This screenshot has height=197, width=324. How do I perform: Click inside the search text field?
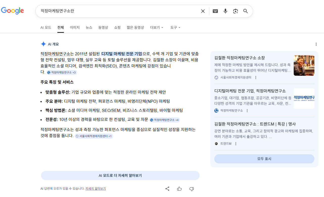point(116,11)
